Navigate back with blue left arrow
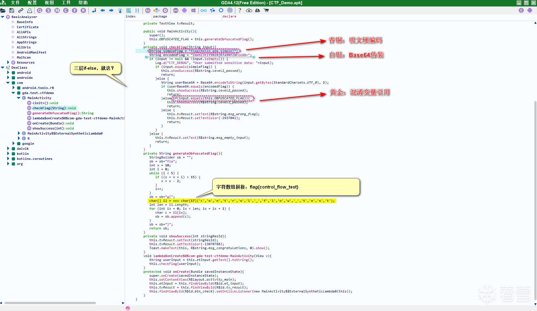 click(103, 10)
